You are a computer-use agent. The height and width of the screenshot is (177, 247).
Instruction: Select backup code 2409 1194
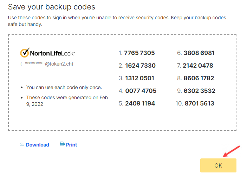(x=140, y=103)
